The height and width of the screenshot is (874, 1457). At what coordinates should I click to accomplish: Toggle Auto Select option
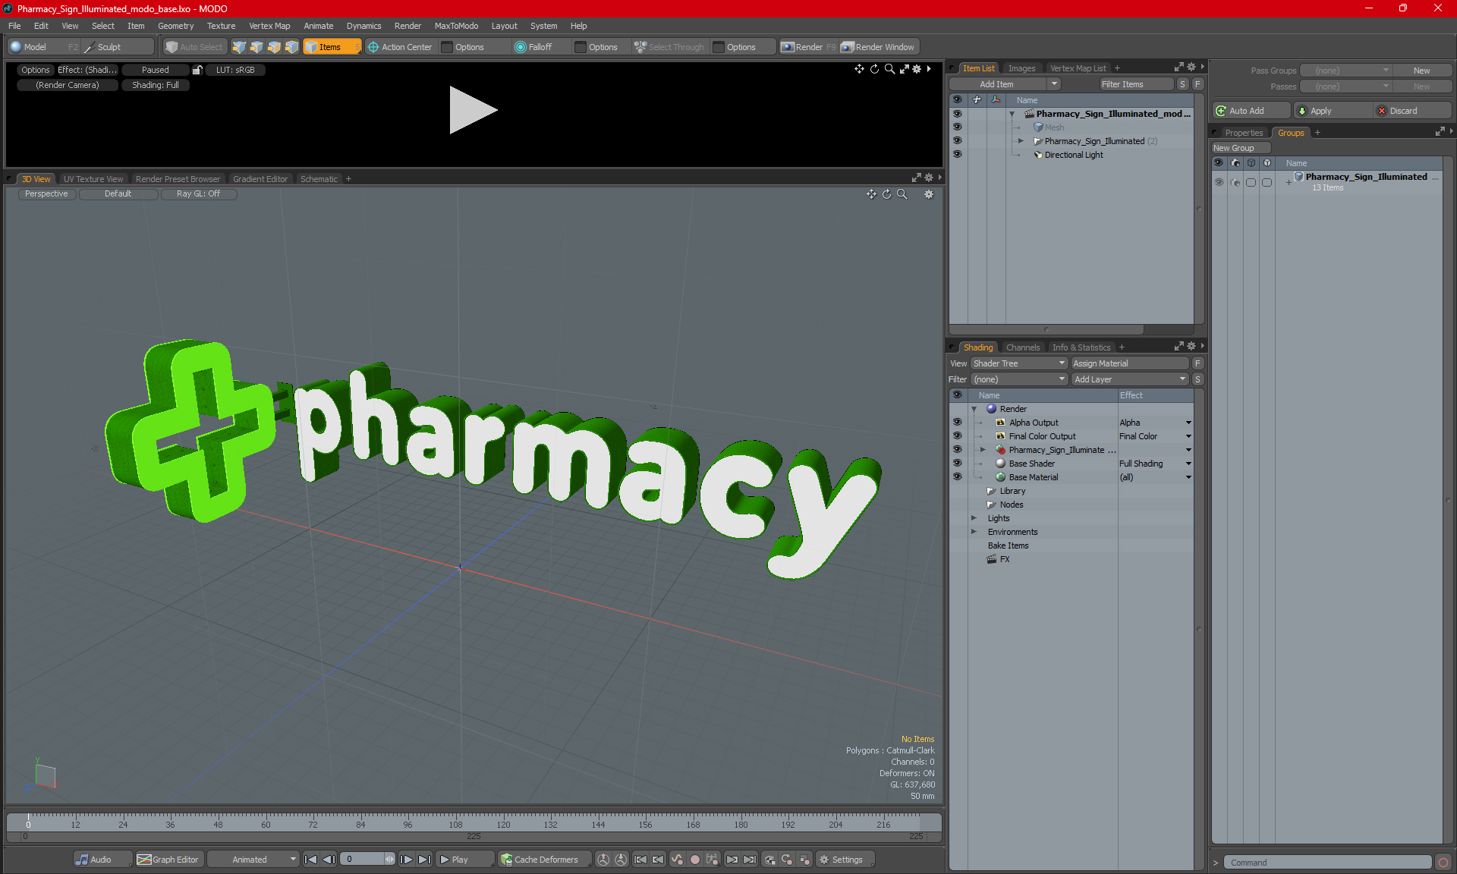[194, 47]
